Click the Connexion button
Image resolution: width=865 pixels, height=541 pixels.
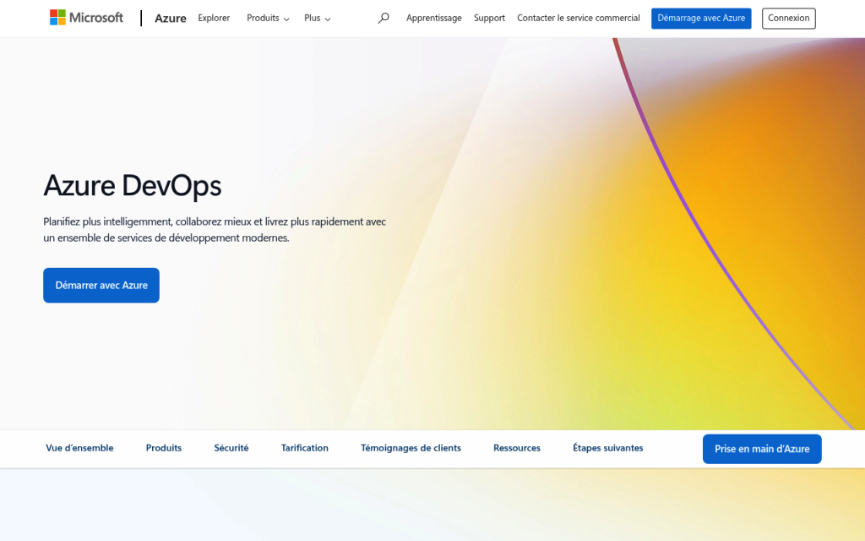[788, 19]
